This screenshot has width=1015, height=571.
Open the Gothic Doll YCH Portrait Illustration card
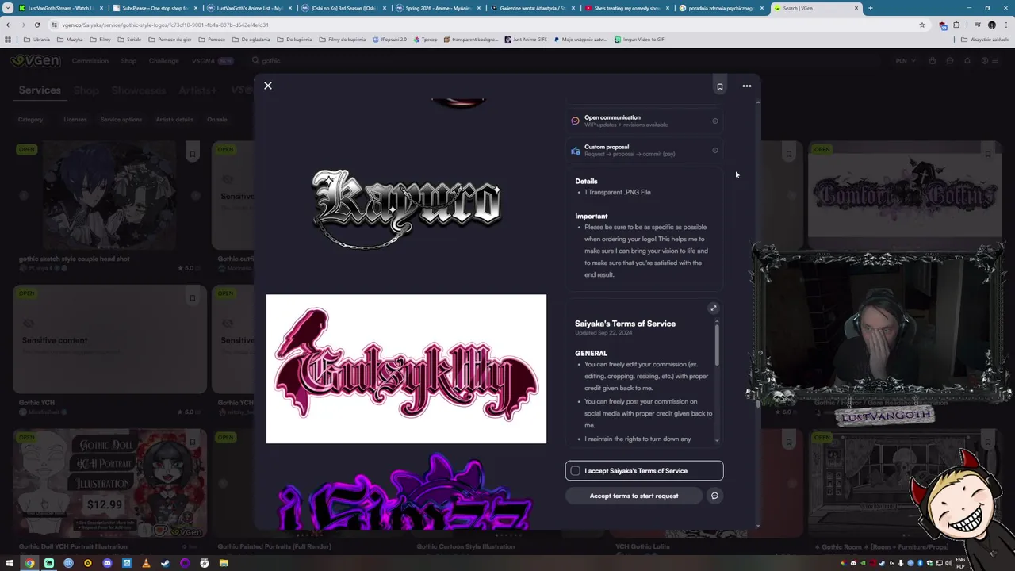[109, 484]
